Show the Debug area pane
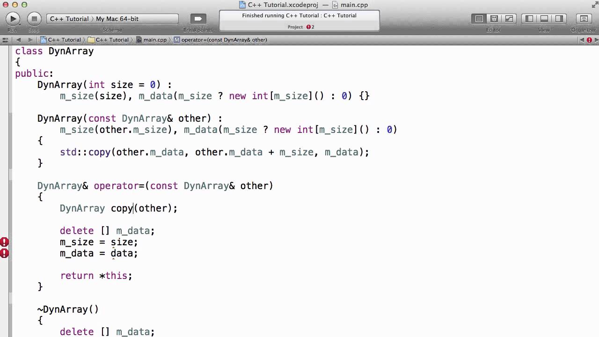599x337 pixels. [x=544, y=19]
